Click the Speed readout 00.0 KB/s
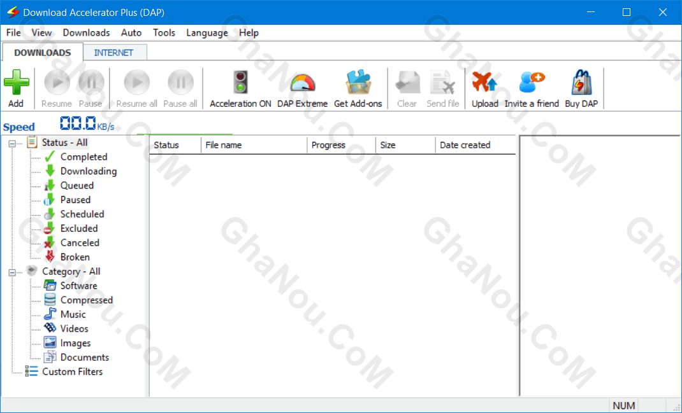682x413 pixels. tap(87, 123)
